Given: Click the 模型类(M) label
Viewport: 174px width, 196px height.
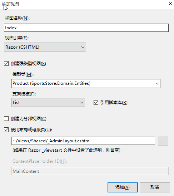Looking at the screenshot, I should (23, 74).
